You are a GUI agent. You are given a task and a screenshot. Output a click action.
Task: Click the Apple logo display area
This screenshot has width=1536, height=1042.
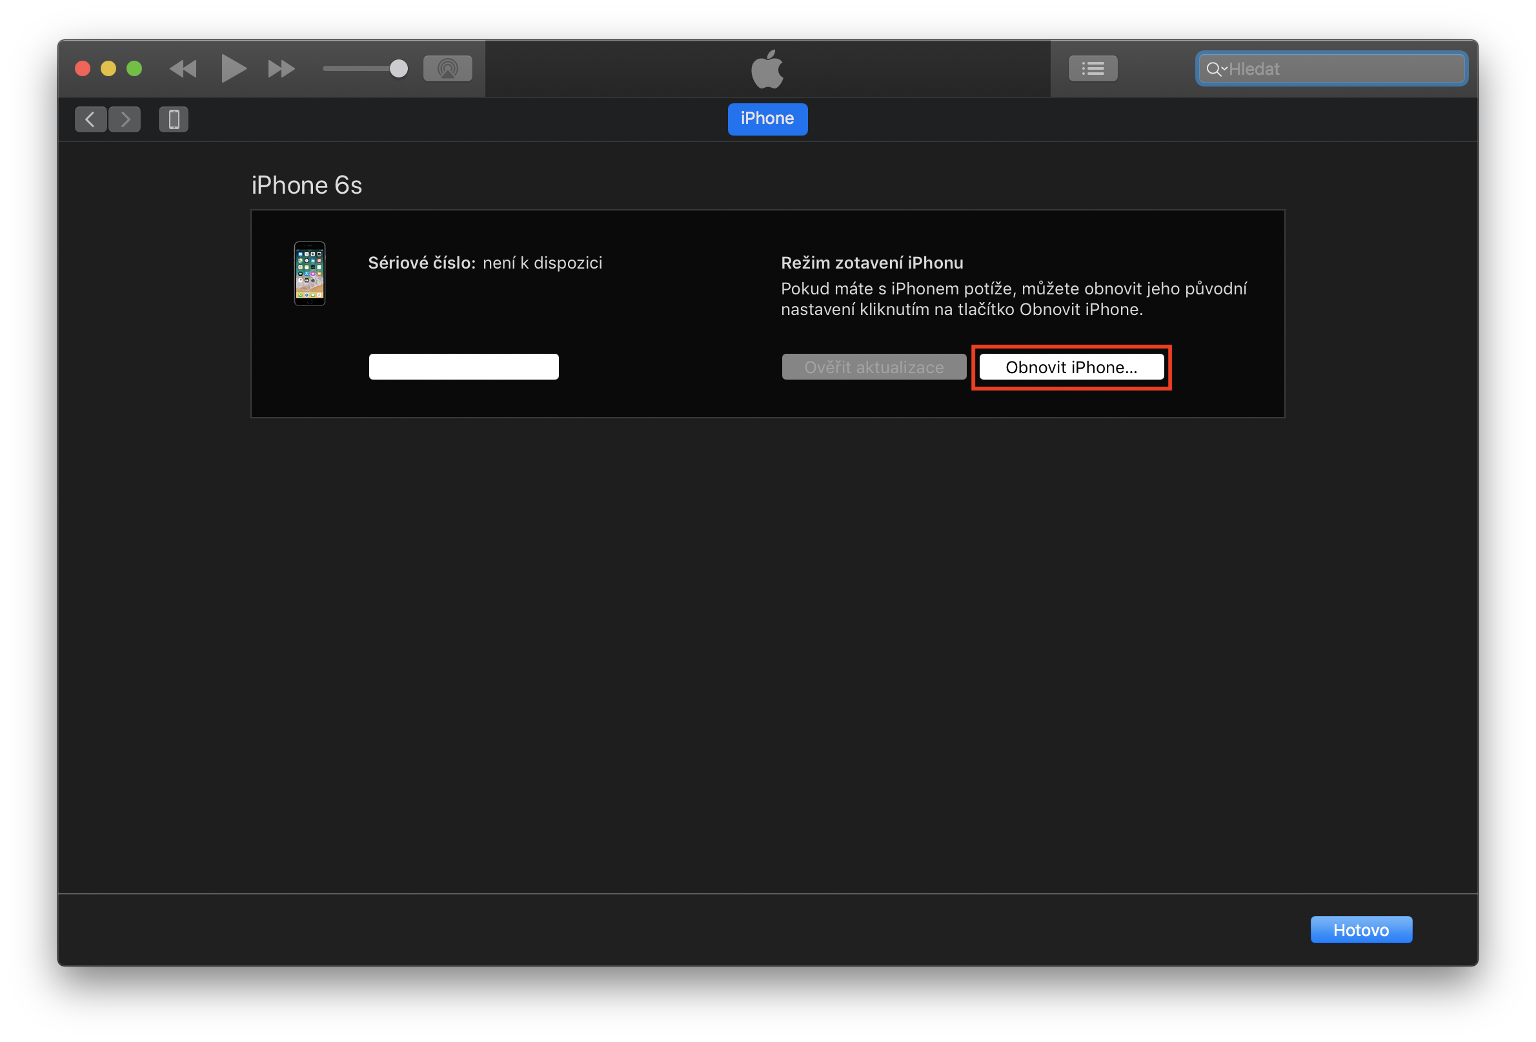click(767, 69)
